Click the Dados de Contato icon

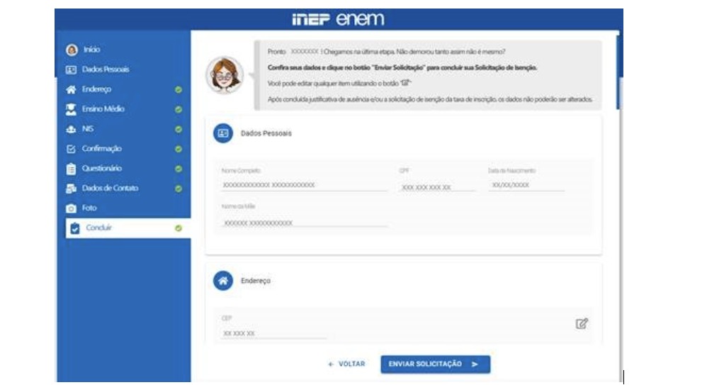coord(71,189)
